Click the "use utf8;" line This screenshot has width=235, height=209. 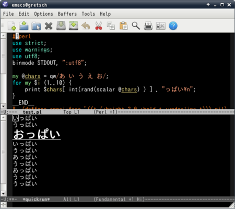[26, 57]
